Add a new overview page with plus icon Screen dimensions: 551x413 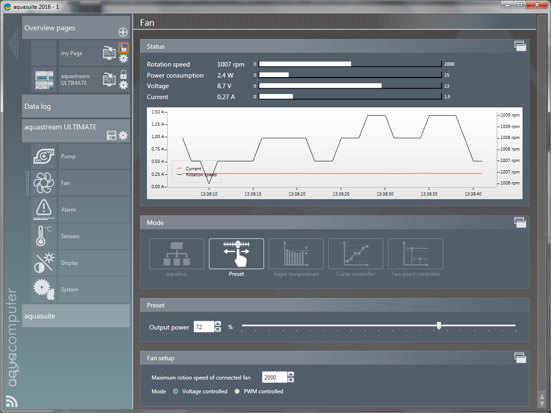point(123,32)
